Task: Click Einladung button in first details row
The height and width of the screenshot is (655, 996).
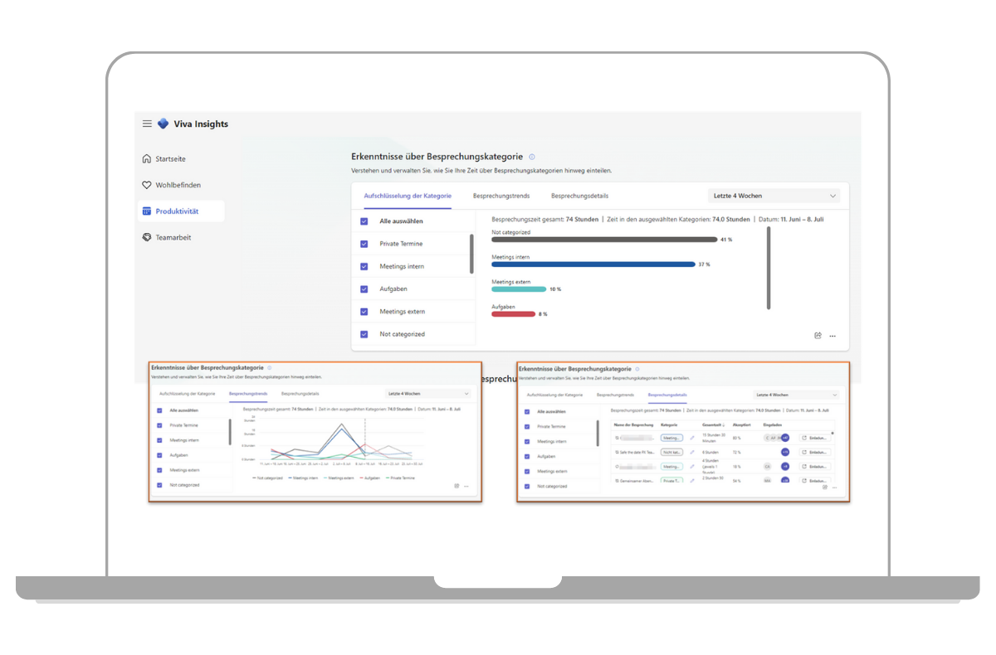Action: (x=815, y=438)
